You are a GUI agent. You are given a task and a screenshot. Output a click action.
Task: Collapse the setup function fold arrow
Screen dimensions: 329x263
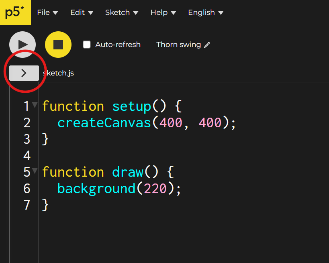(35, 105)
